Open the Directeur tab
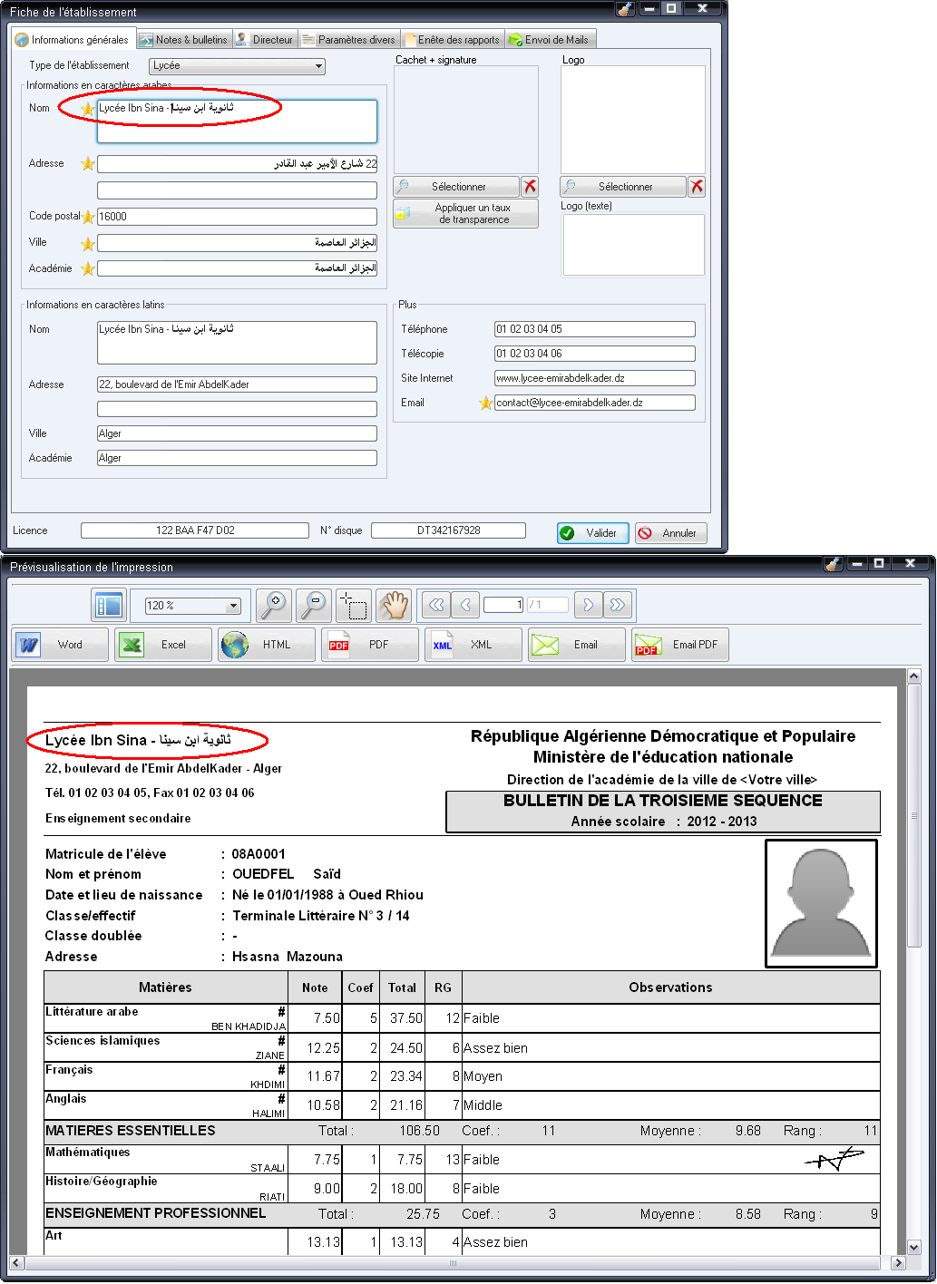Image resolution: width=937 pixels, height=1284 pixels. tap(265, 40)
